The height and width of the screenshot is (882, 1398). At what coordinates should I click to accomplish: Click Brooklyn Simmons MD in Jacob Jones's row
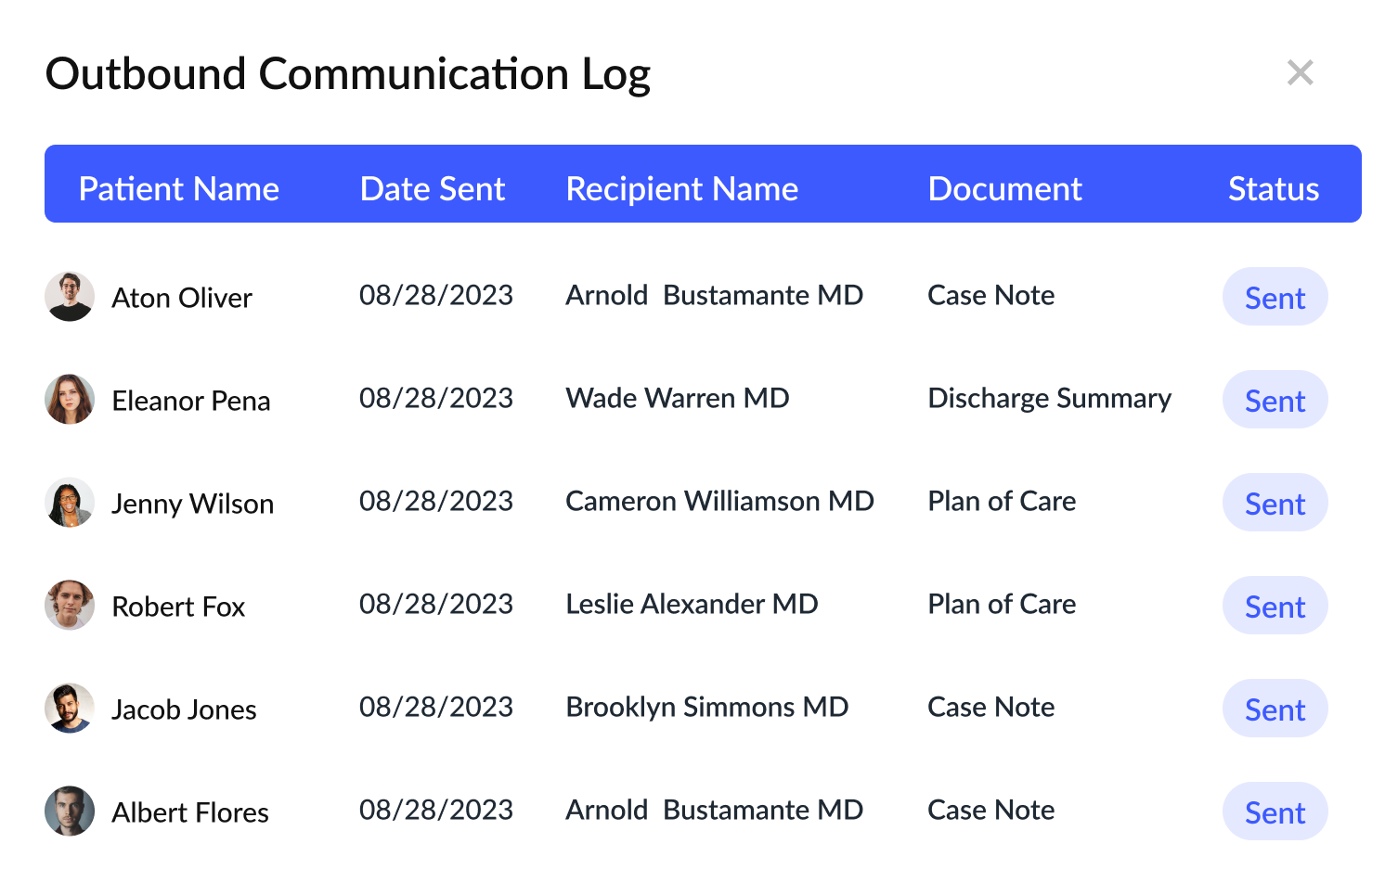[x=707, y=707]
